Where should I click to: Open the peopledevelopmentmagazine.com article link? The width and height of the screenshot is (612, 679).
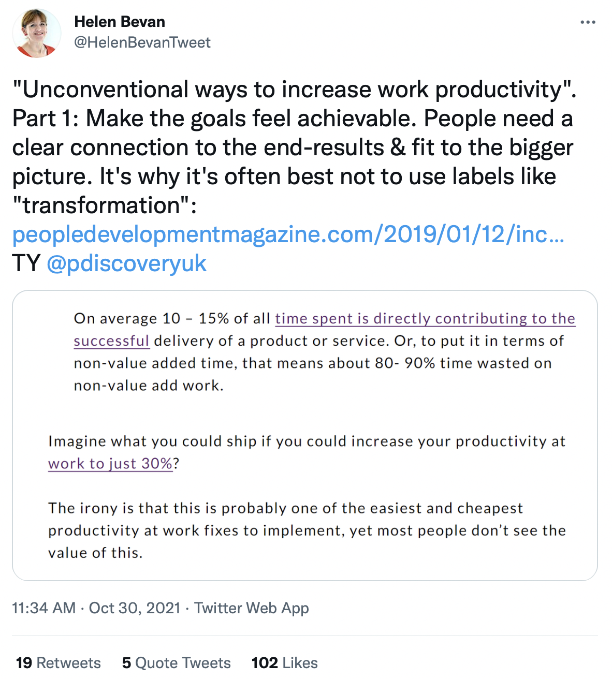pos(288,234)
